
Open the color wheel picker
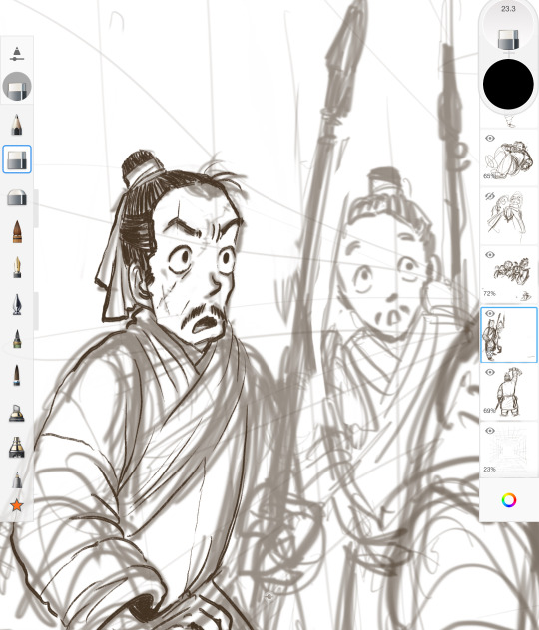(509, 500)
